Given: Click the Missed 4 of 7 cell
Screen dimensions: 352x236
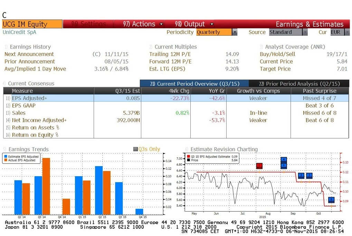Looking at the screenshot, I should click(x=320, y=98).
